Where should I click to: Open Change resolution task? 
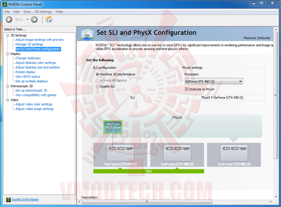coord(28,58)
